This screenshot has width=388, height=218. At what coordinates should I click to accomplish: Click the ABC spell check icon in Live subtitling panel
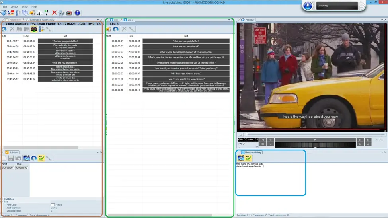[x=248, y=158]
